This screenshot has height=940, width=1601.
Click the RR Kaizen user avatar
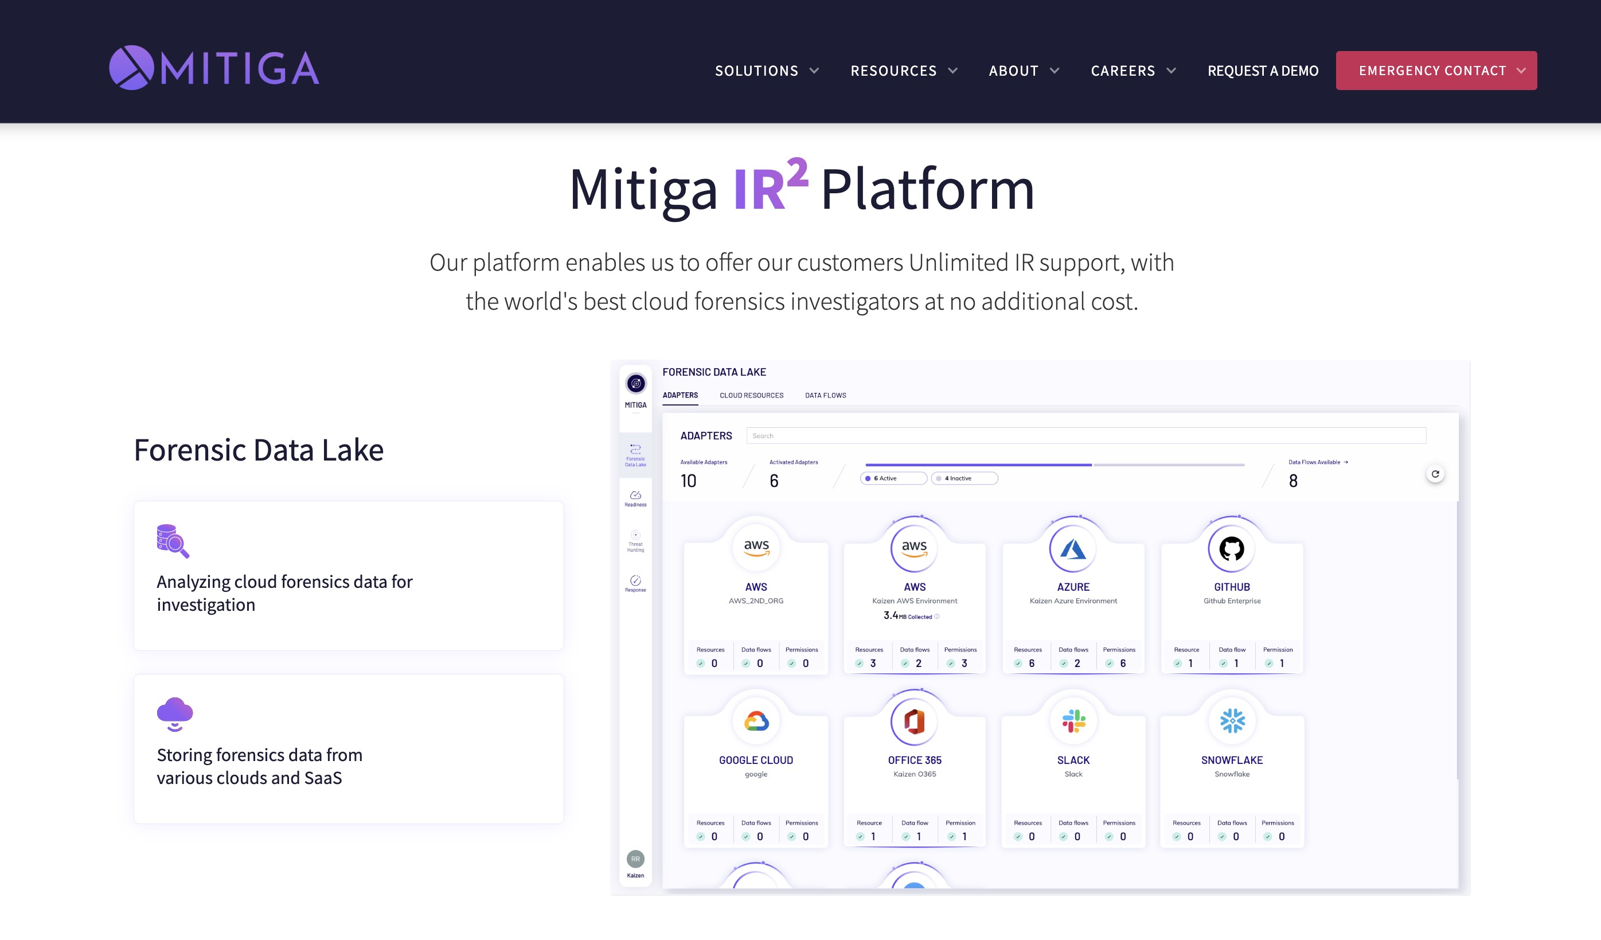[x=635, y=859]
